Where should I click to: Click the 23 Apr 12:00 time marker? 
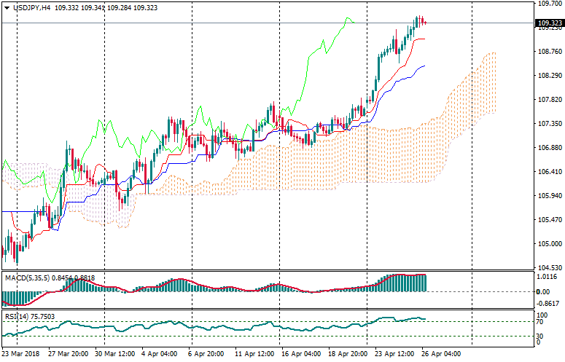(395, 355)
